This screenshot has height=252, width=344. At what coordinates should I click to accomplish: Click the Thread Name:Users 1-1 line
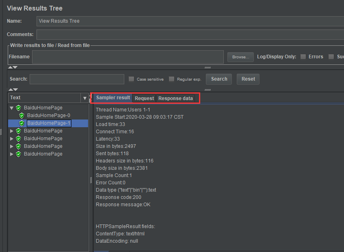[123, 110]
